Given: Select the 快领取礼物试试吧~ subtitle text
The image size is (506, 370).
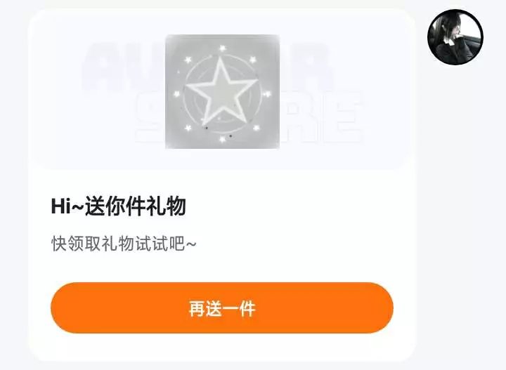Looking at the screenshot, I should click(124, 244).
